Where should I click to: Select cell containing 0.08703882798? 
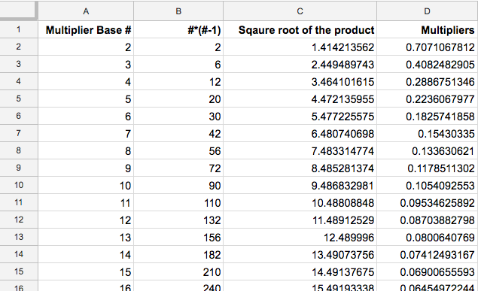point(428,220)
